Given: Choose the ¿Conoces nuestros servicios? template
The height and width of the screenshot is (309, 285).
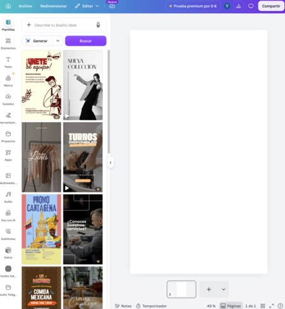Looking at the screenshot, I should (x=83, y=229).
